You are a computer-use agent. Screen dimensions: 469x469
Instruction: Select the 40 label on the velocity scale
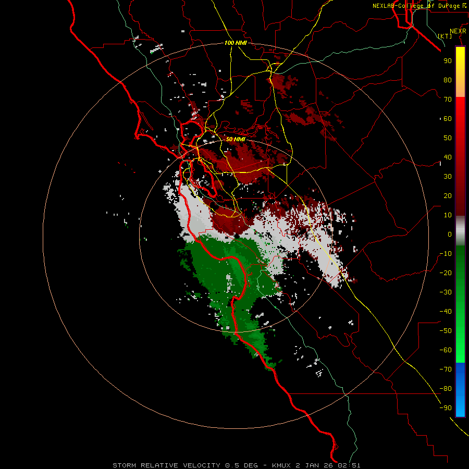[448, 157]
